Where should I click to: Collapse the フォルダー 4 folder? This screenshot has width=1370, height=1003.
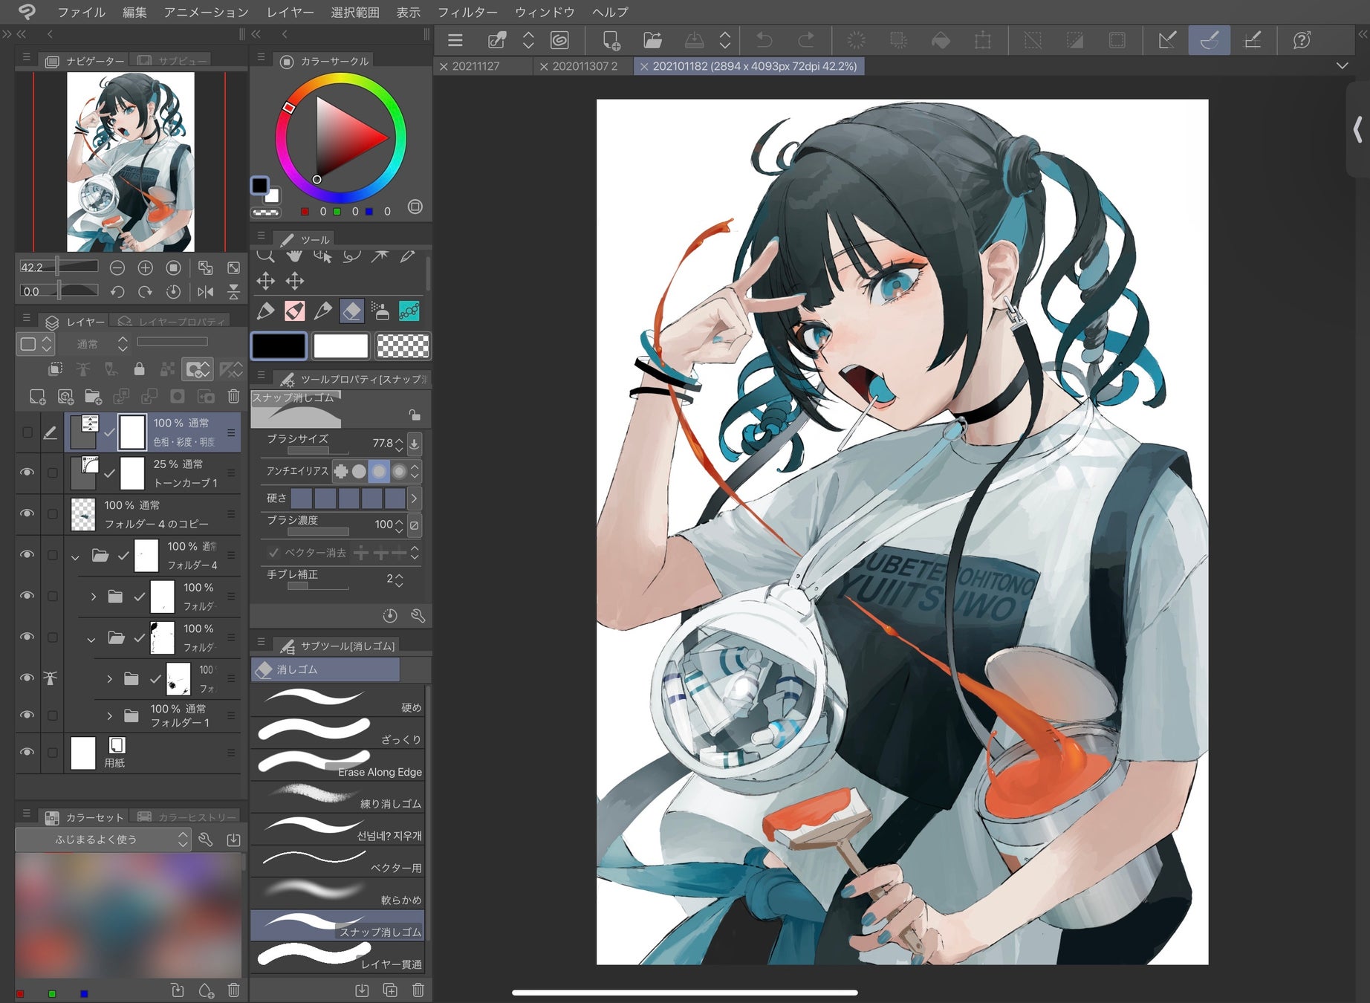[75, 556]
